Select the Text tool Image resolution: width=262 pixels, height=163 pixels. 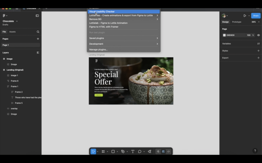[x=133, y=152]
